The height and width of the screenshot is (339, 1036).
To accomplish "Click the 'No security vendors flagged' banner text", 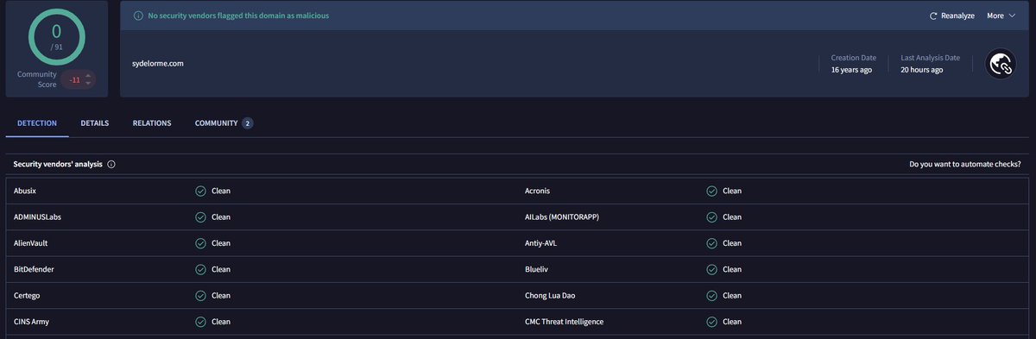I will [238, 16].
